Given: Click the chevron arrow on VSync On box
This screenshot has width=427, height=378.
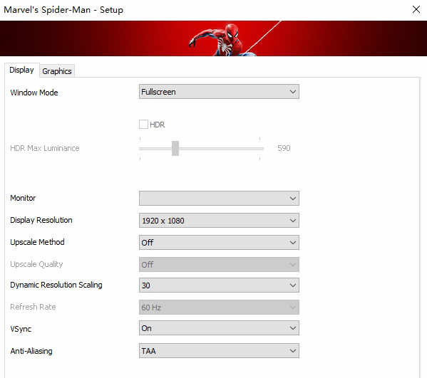Looking at the screenshot, I should tap(293, 328).
